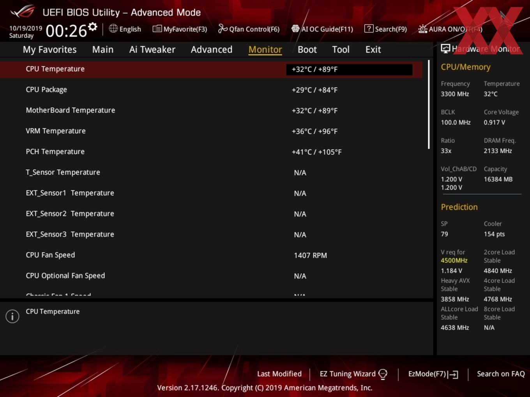The height and width of the screenshot is (397, 530).
Task: Select the CPU Temperature value field
Action: coord(349,69)
